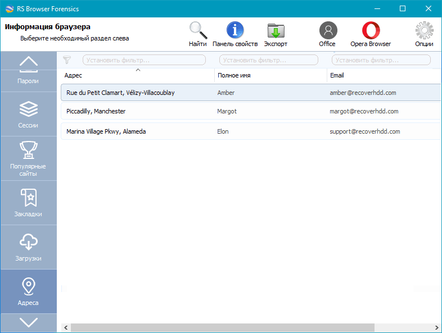Choose the Opera Browser icon
The width and height of the screenshot is (442, 333).
[x=371, y=30]
